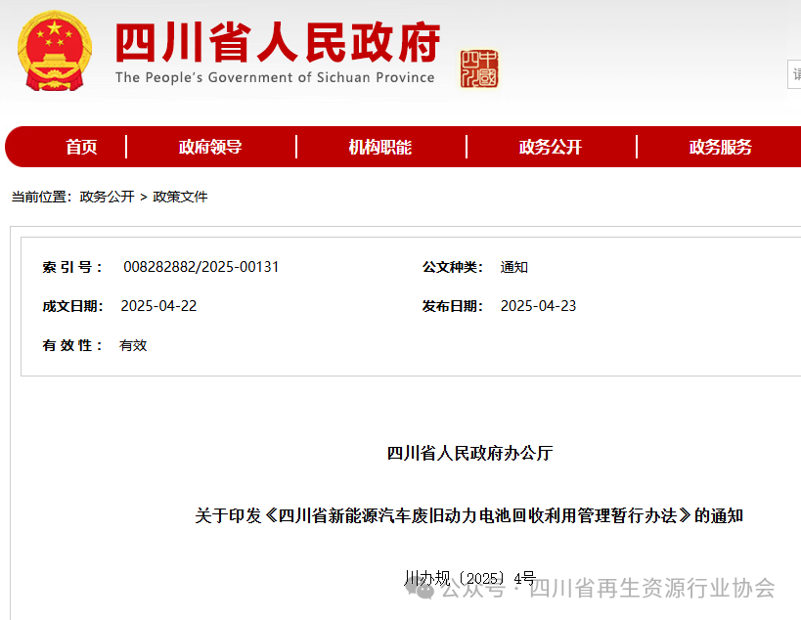Click the 有效性 label
The height and width of the screenshot is (620, 801).
tap(72, 346)
